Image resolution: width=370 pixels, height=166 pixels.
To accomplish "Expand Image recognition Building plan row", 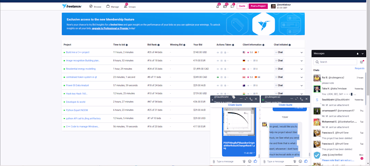I will point(302,61).
